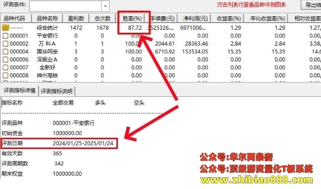The image size is (321, 189).
Task: Click the 评测品种 value 000001-平安银行
Action: 73,123
